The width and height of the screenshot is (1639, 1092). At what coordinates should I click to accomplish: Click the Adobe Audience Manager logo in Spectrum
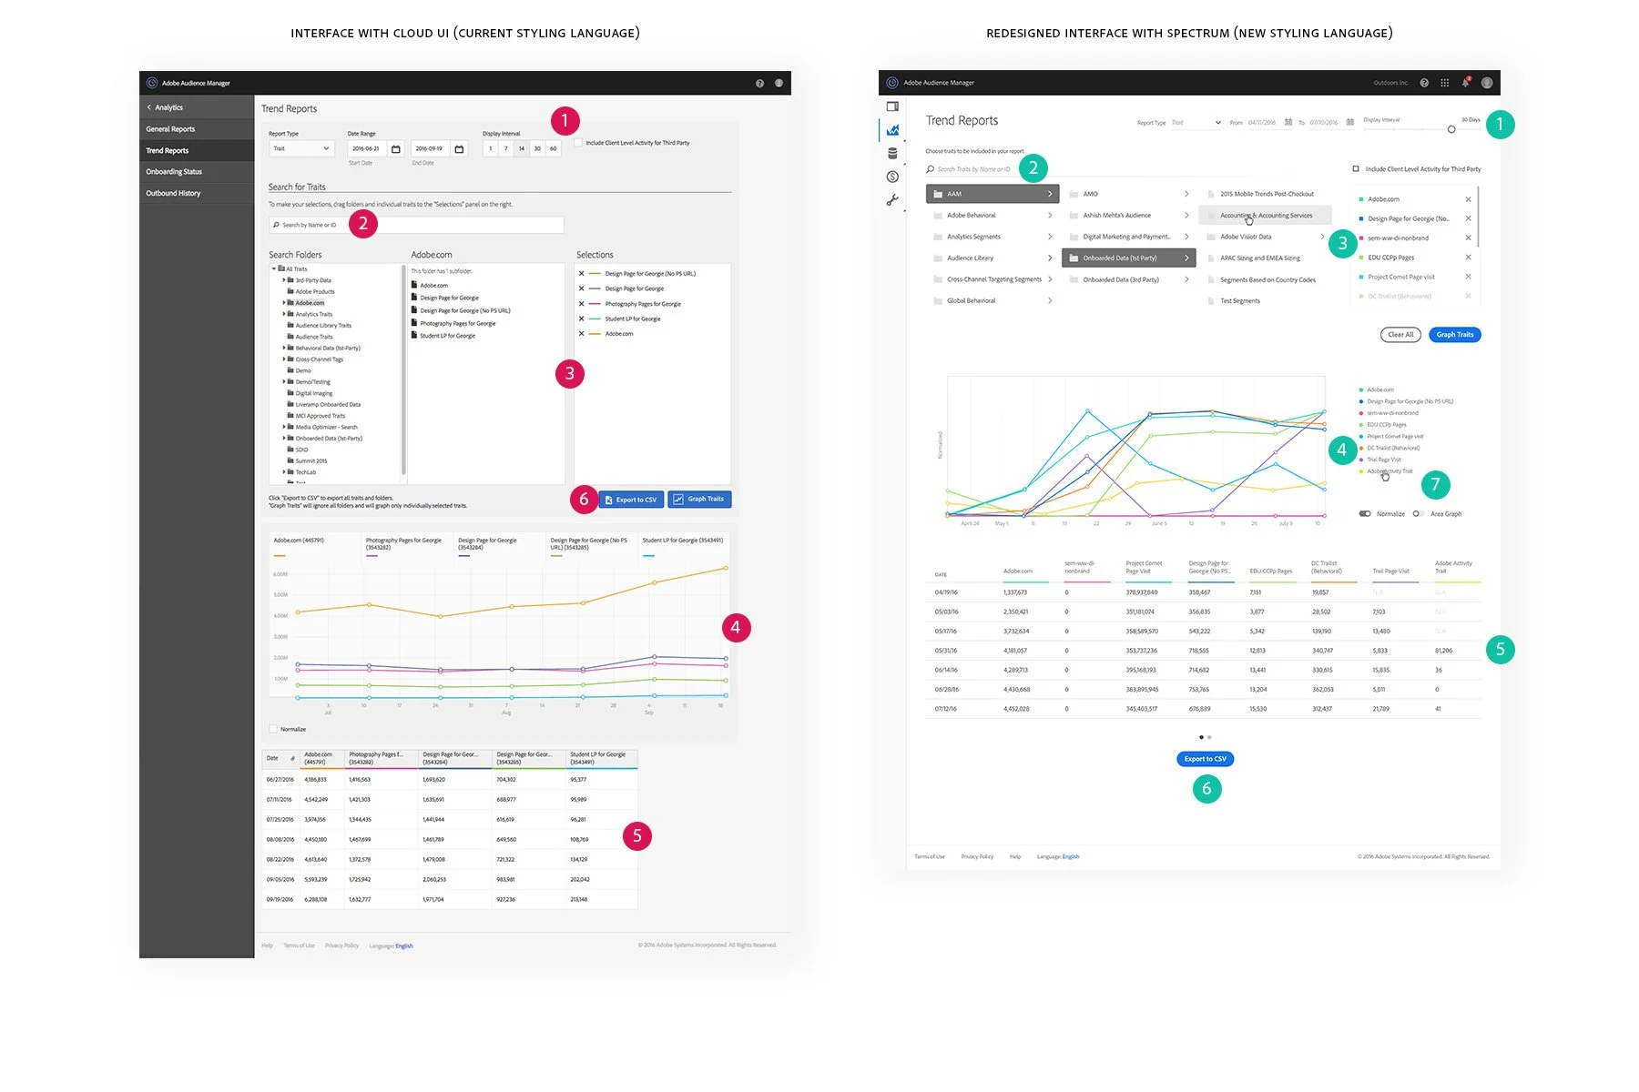coord(892,83)
